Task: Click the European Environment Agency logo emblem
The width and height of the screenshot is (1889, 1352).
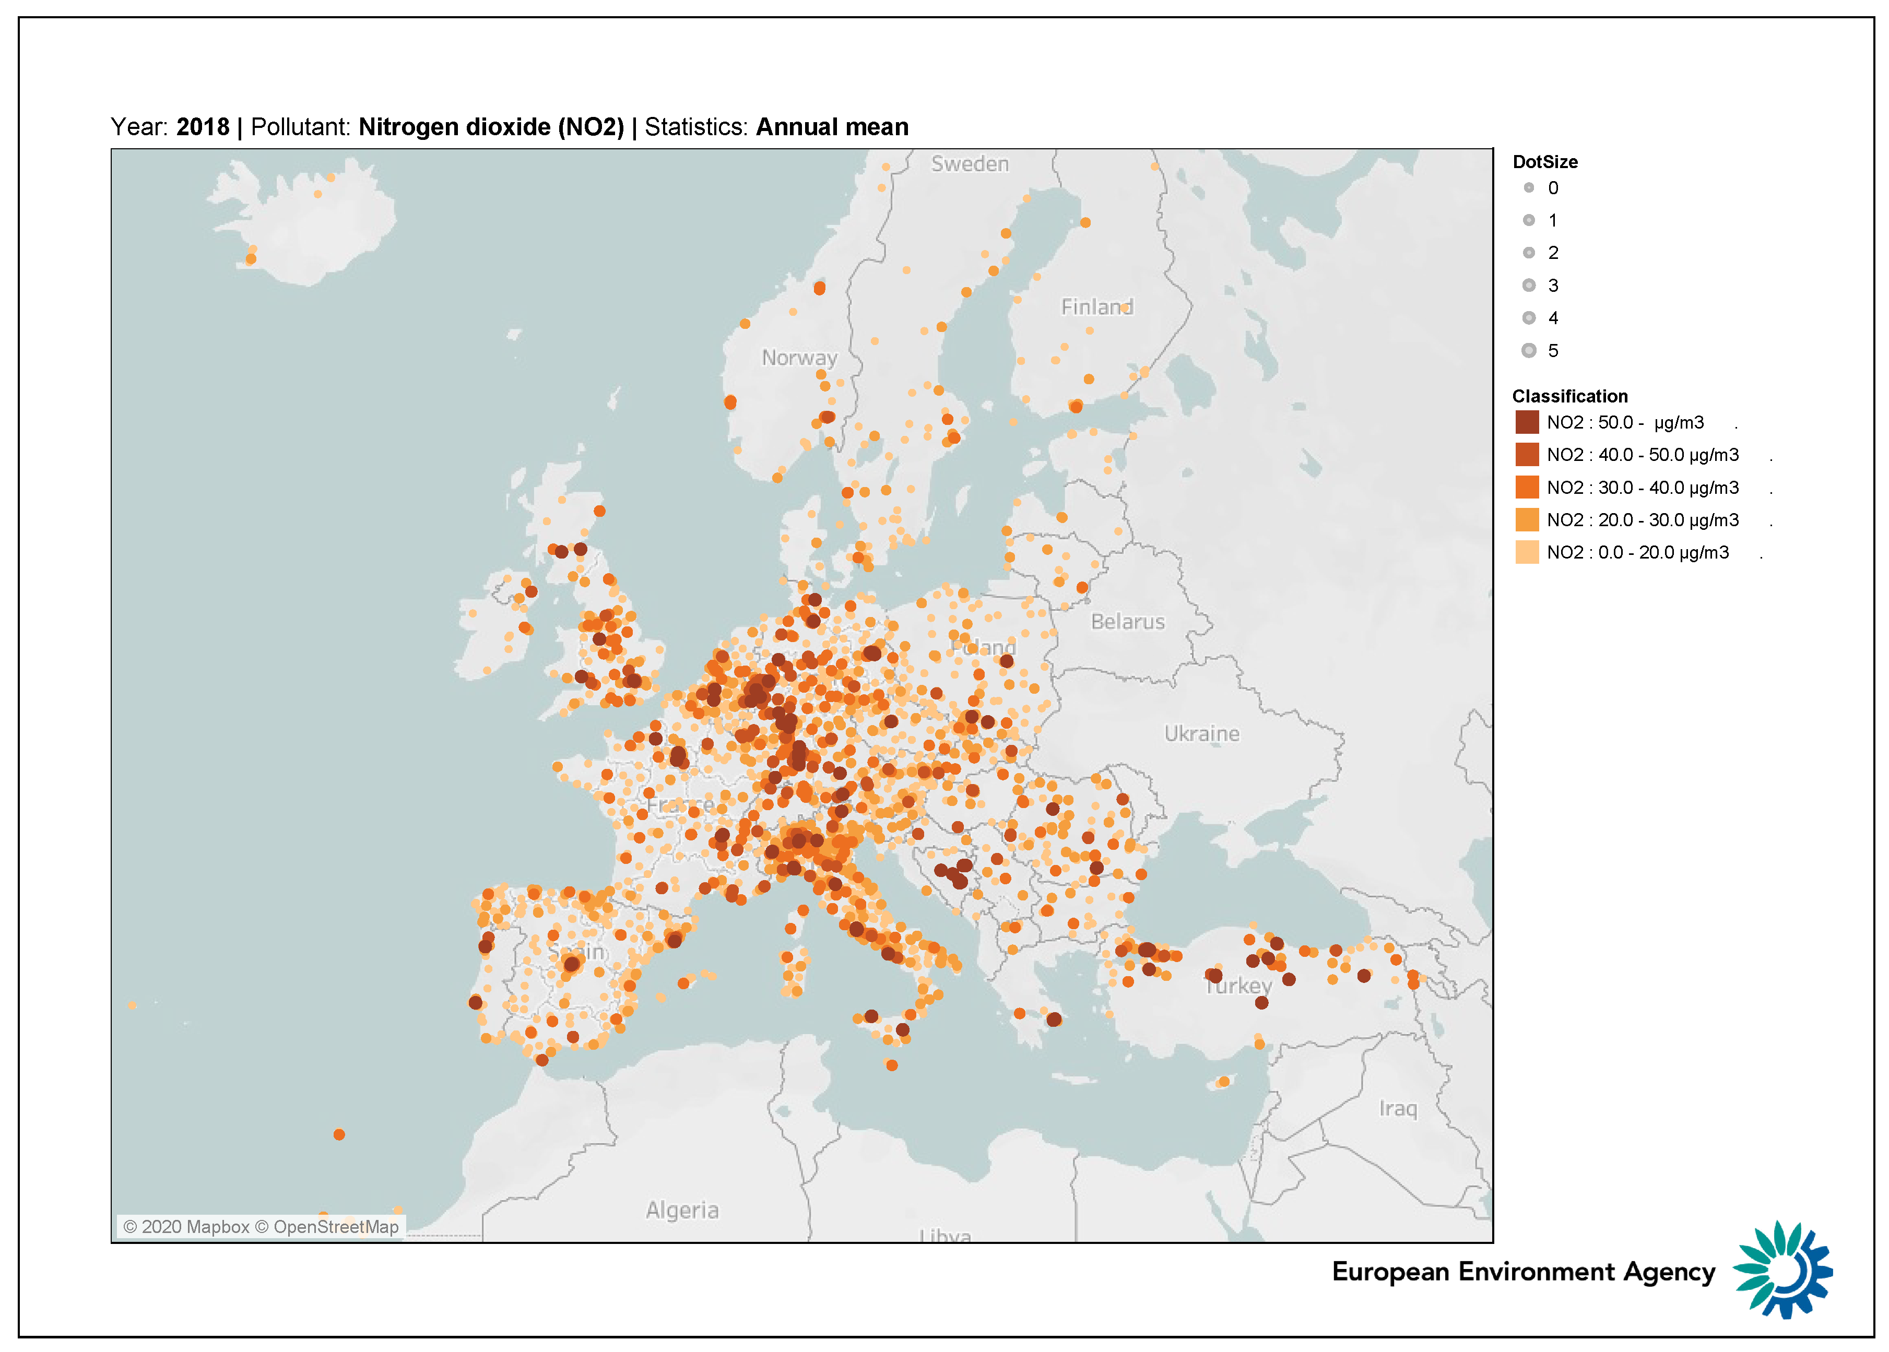Action: [1782, 1270]
